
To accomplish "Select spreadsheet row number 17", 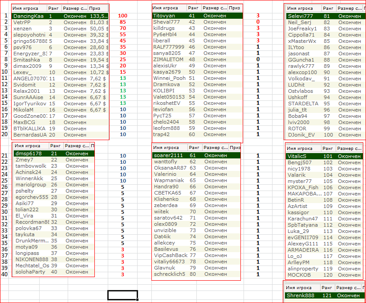I will point(4,116).
